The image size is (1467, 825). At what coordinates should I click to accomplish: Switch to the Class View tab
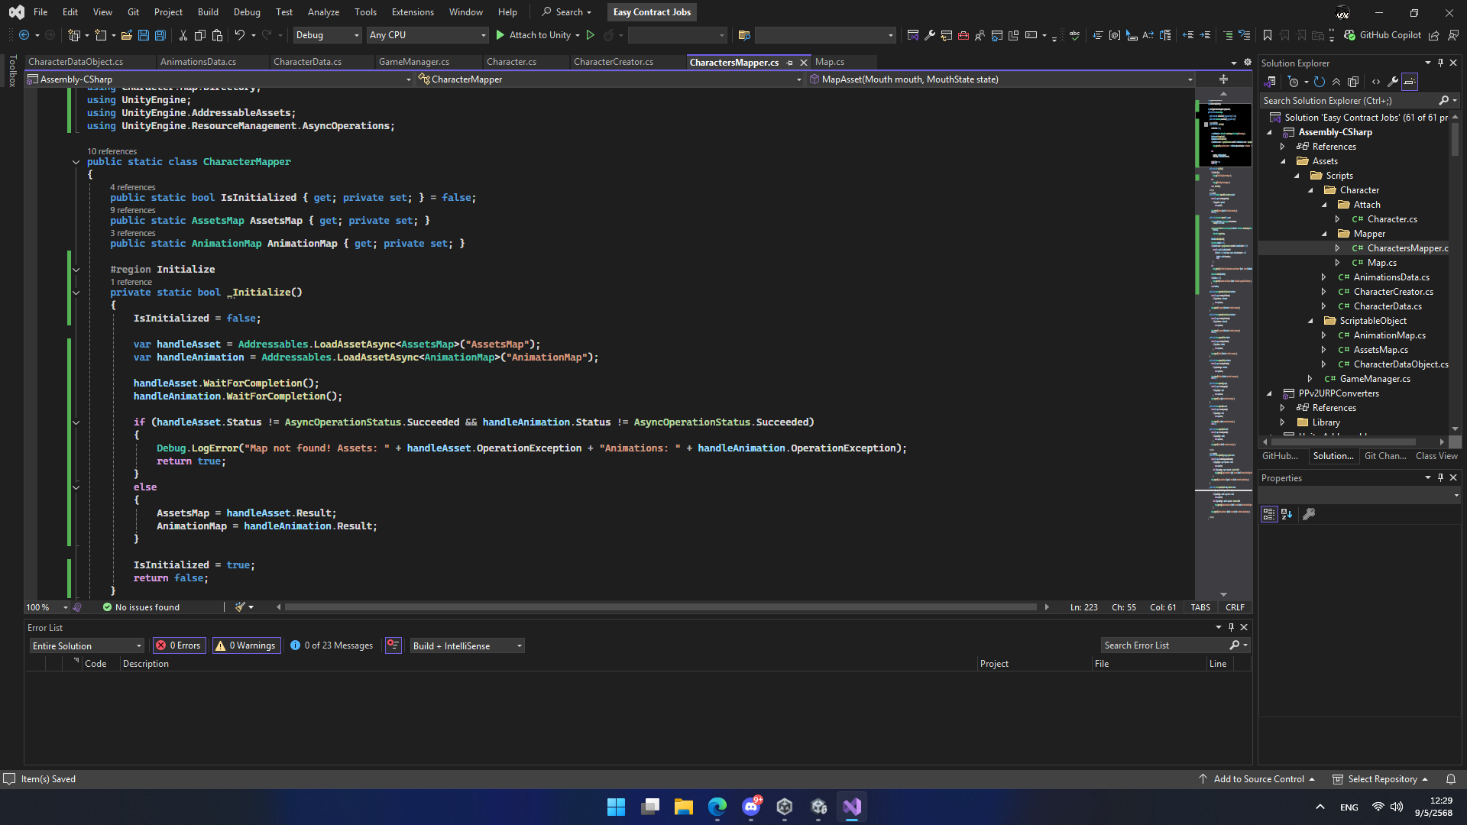tap(1436, 456)
